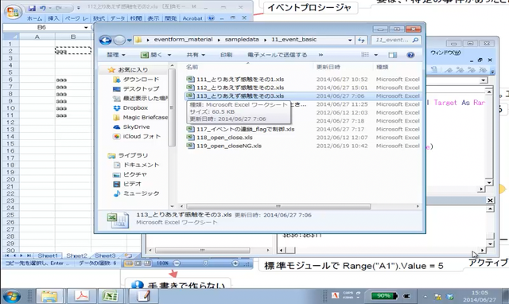The width and height of the screenshot is (509, 304).
Task: Expand the 整理 organize dropdown
Action: (x=116, y=55)
